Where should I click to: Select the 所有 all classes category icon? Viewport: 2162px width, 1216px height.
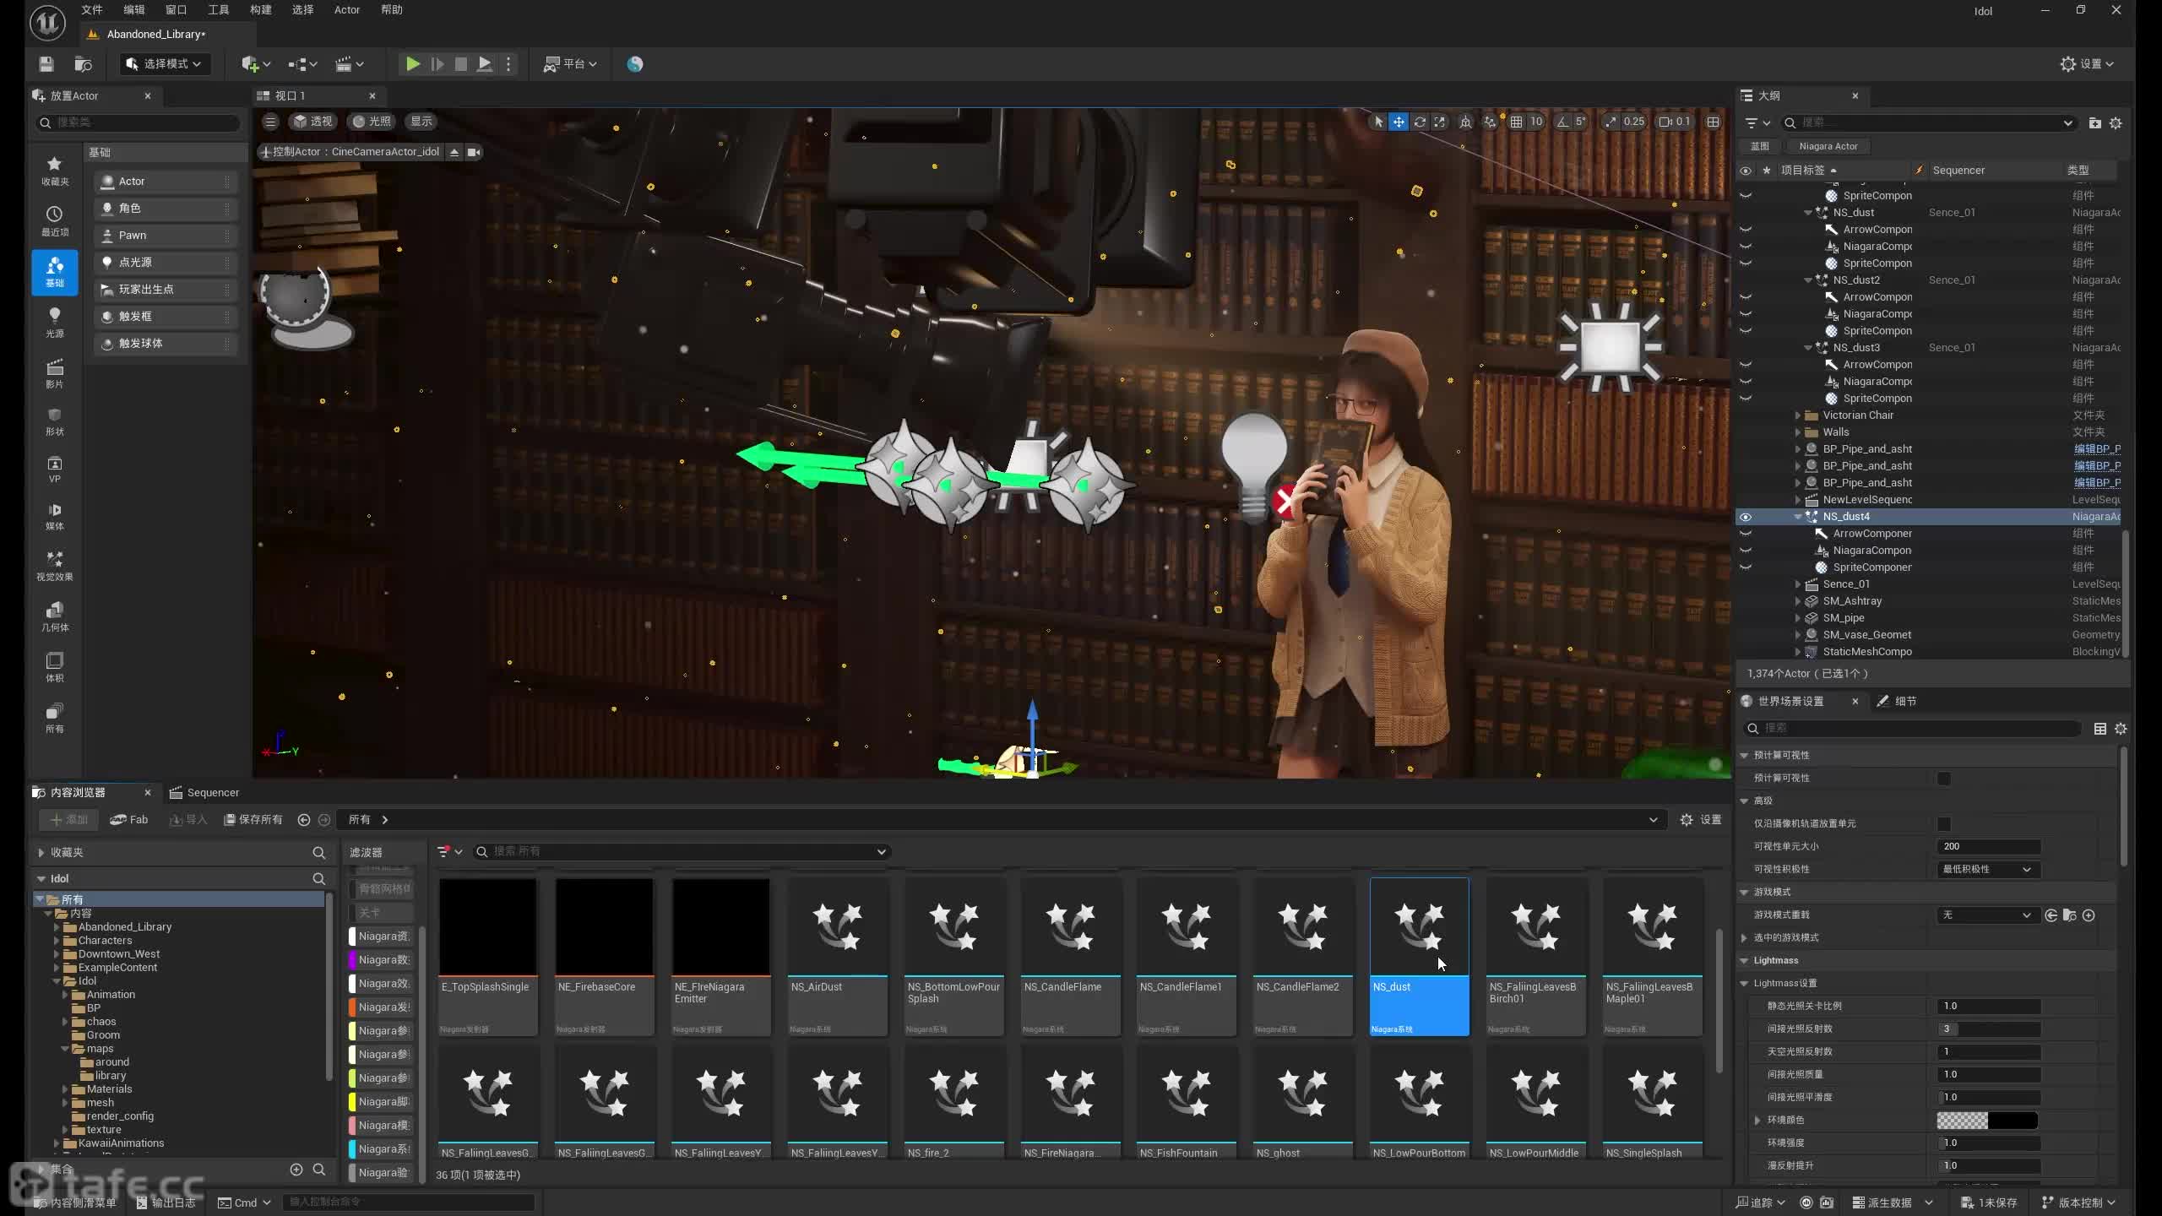(55, 718)
